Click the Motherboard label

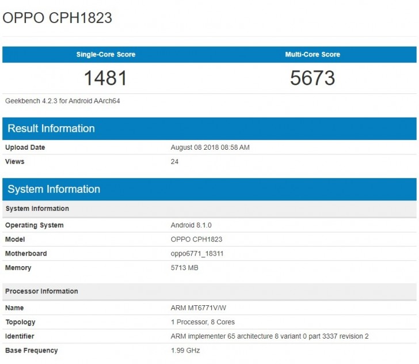[26, 253]
